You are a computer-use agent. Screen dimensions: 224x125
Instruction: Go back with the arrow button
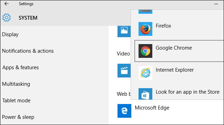[x=7, y=4]
